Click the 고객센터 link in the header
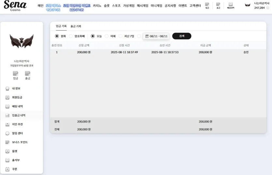 (195, 6)
